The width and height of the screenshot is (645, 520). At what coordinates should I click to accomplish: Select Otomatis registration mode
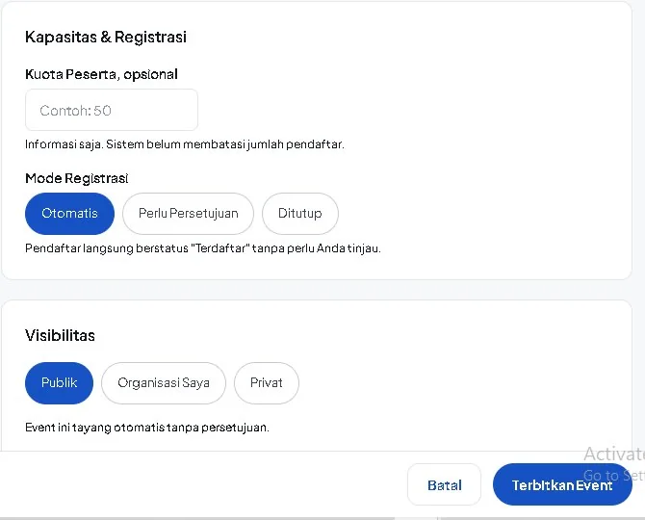coord(69,214)
